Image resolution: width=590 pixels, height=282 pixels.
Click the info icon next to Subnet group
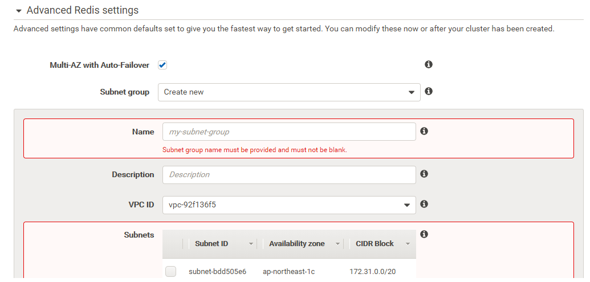coord(429,91)
